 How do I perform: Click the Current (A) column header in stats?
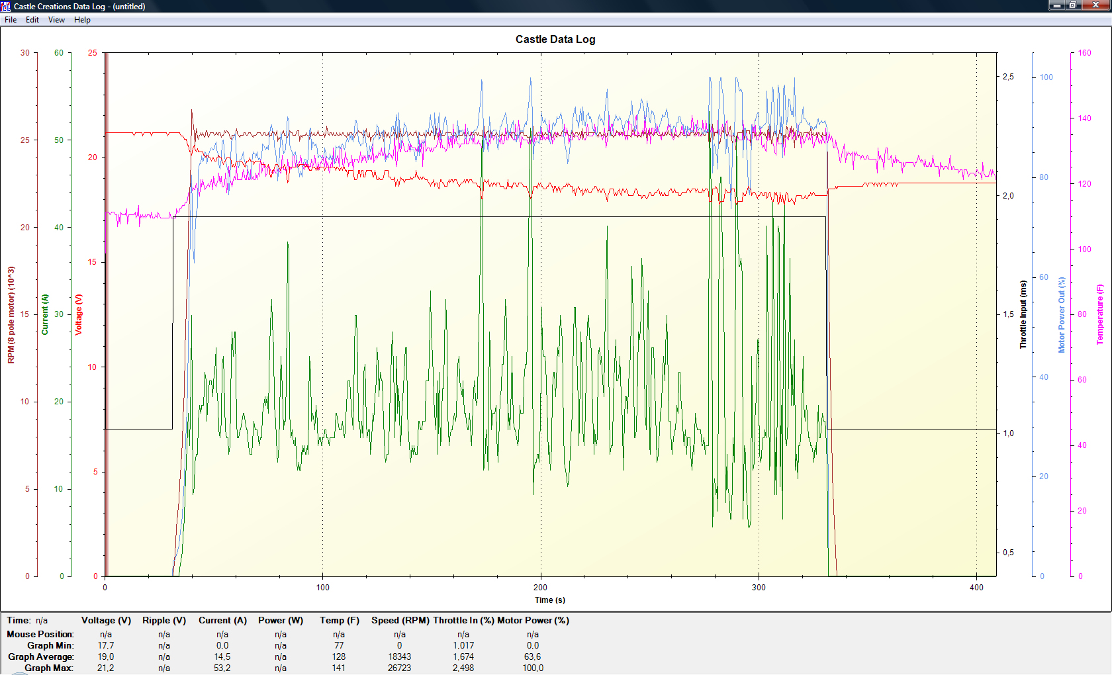point(222,621)
